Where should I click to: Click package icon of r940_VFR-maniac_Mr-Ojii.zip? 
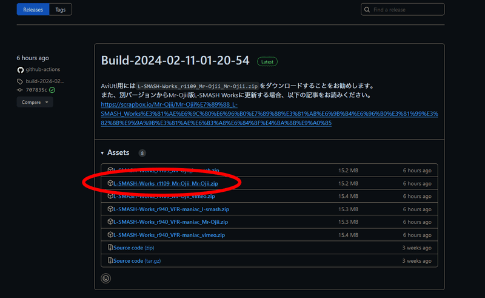click(110, 222)
